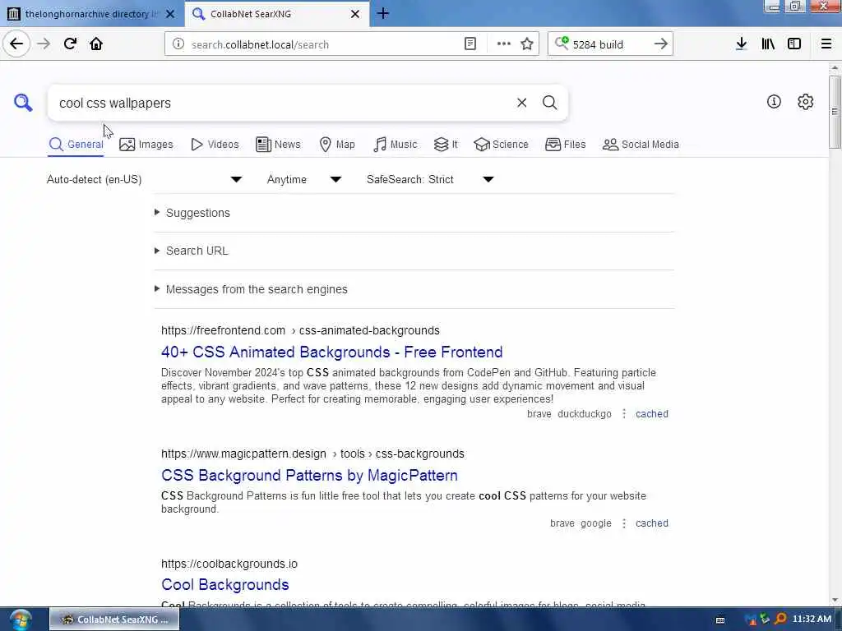Open the SearXNG About info icon
842x631 pixels.
click(x=774, y=101)
